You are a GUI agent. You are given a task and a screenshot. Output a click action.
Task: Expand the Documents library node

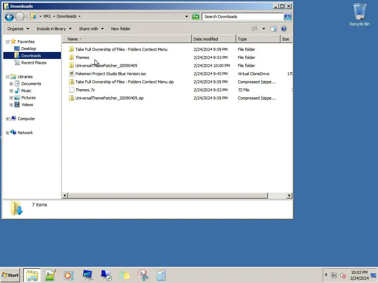pyautogui.click(x=11, y=84)
